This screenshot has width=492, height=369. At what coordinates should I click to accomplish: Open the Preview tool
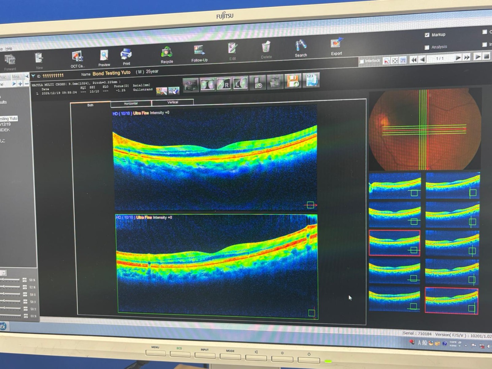click(x=104, y=57)
